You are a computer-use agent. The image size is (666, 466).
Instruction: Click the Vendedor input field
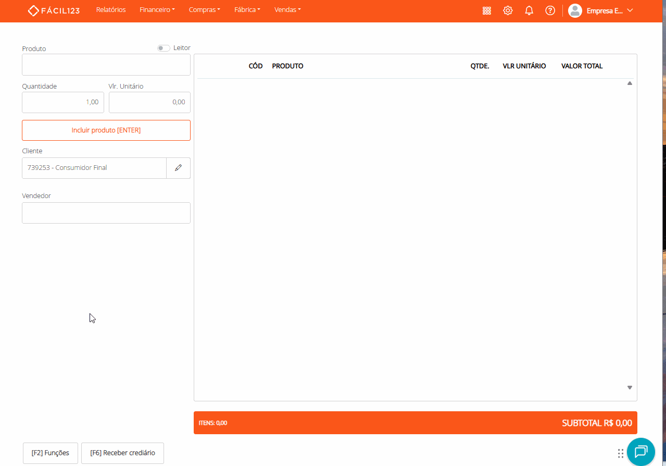click(x=106, y=213)
